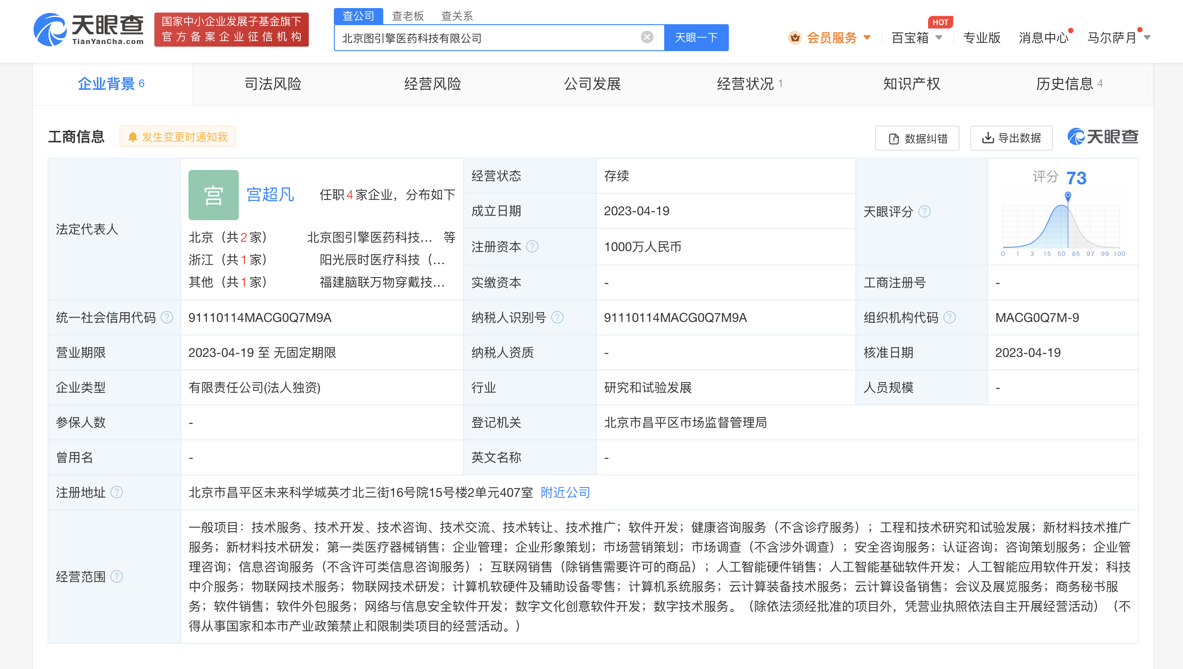Click the score marker on the chart
This screenshot has width=1183, height=669.
coord(1068,196)
